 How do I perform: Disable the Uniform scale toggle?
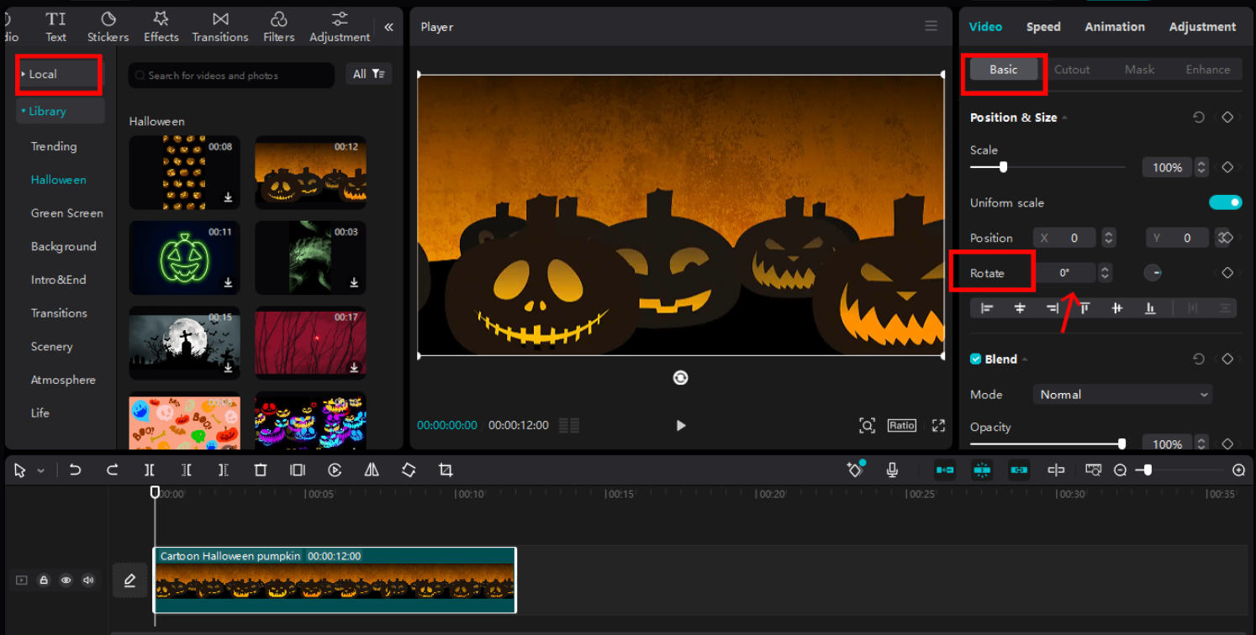click(x=1226, y=202)
